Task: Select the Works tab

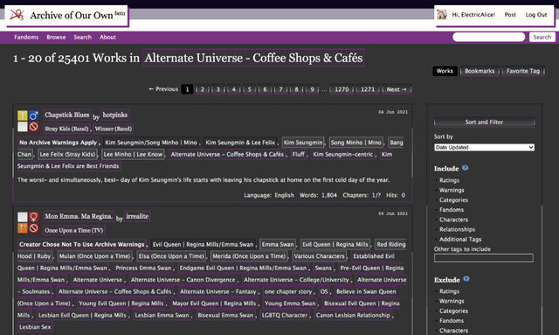Action: click(445, 71)
